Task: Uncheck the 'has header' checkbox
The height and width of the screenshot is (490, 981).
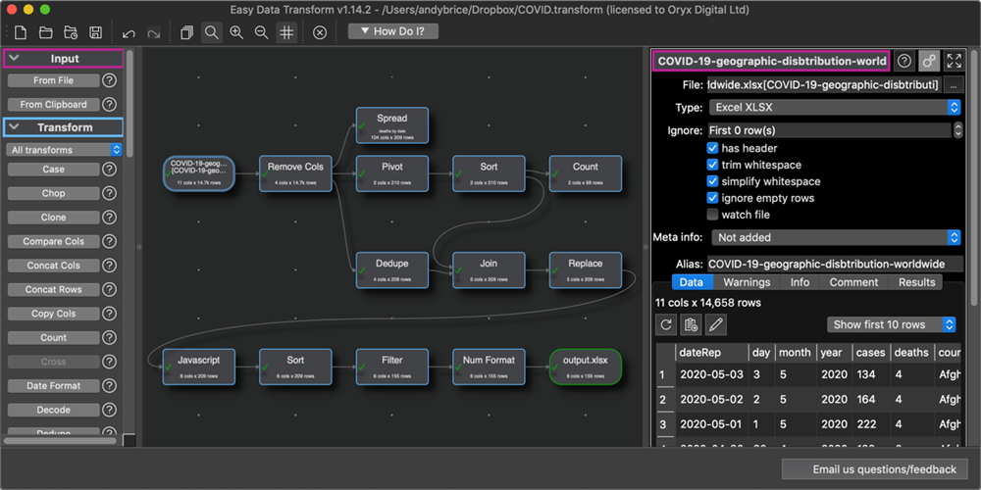Action: pos(713,148)
